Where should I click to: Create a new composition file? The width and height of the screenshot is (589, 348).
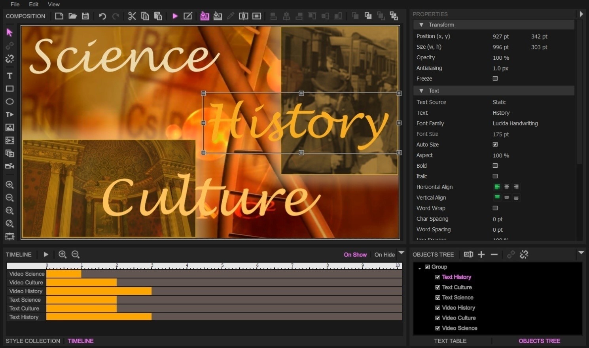59,16
